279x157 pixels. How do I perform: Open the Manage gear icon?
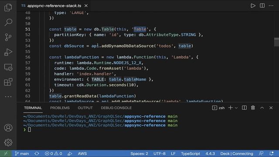click(x=8, y=143)
